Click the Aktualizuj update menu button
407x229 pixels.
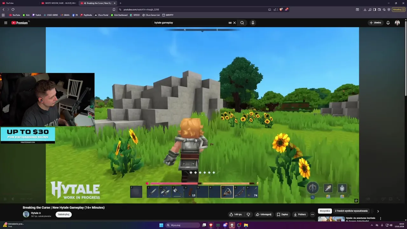399,10
